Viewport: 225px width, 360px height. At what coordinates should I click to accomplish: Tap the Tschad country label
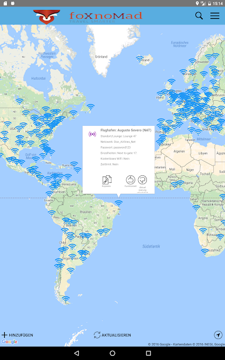pos(205,174)
